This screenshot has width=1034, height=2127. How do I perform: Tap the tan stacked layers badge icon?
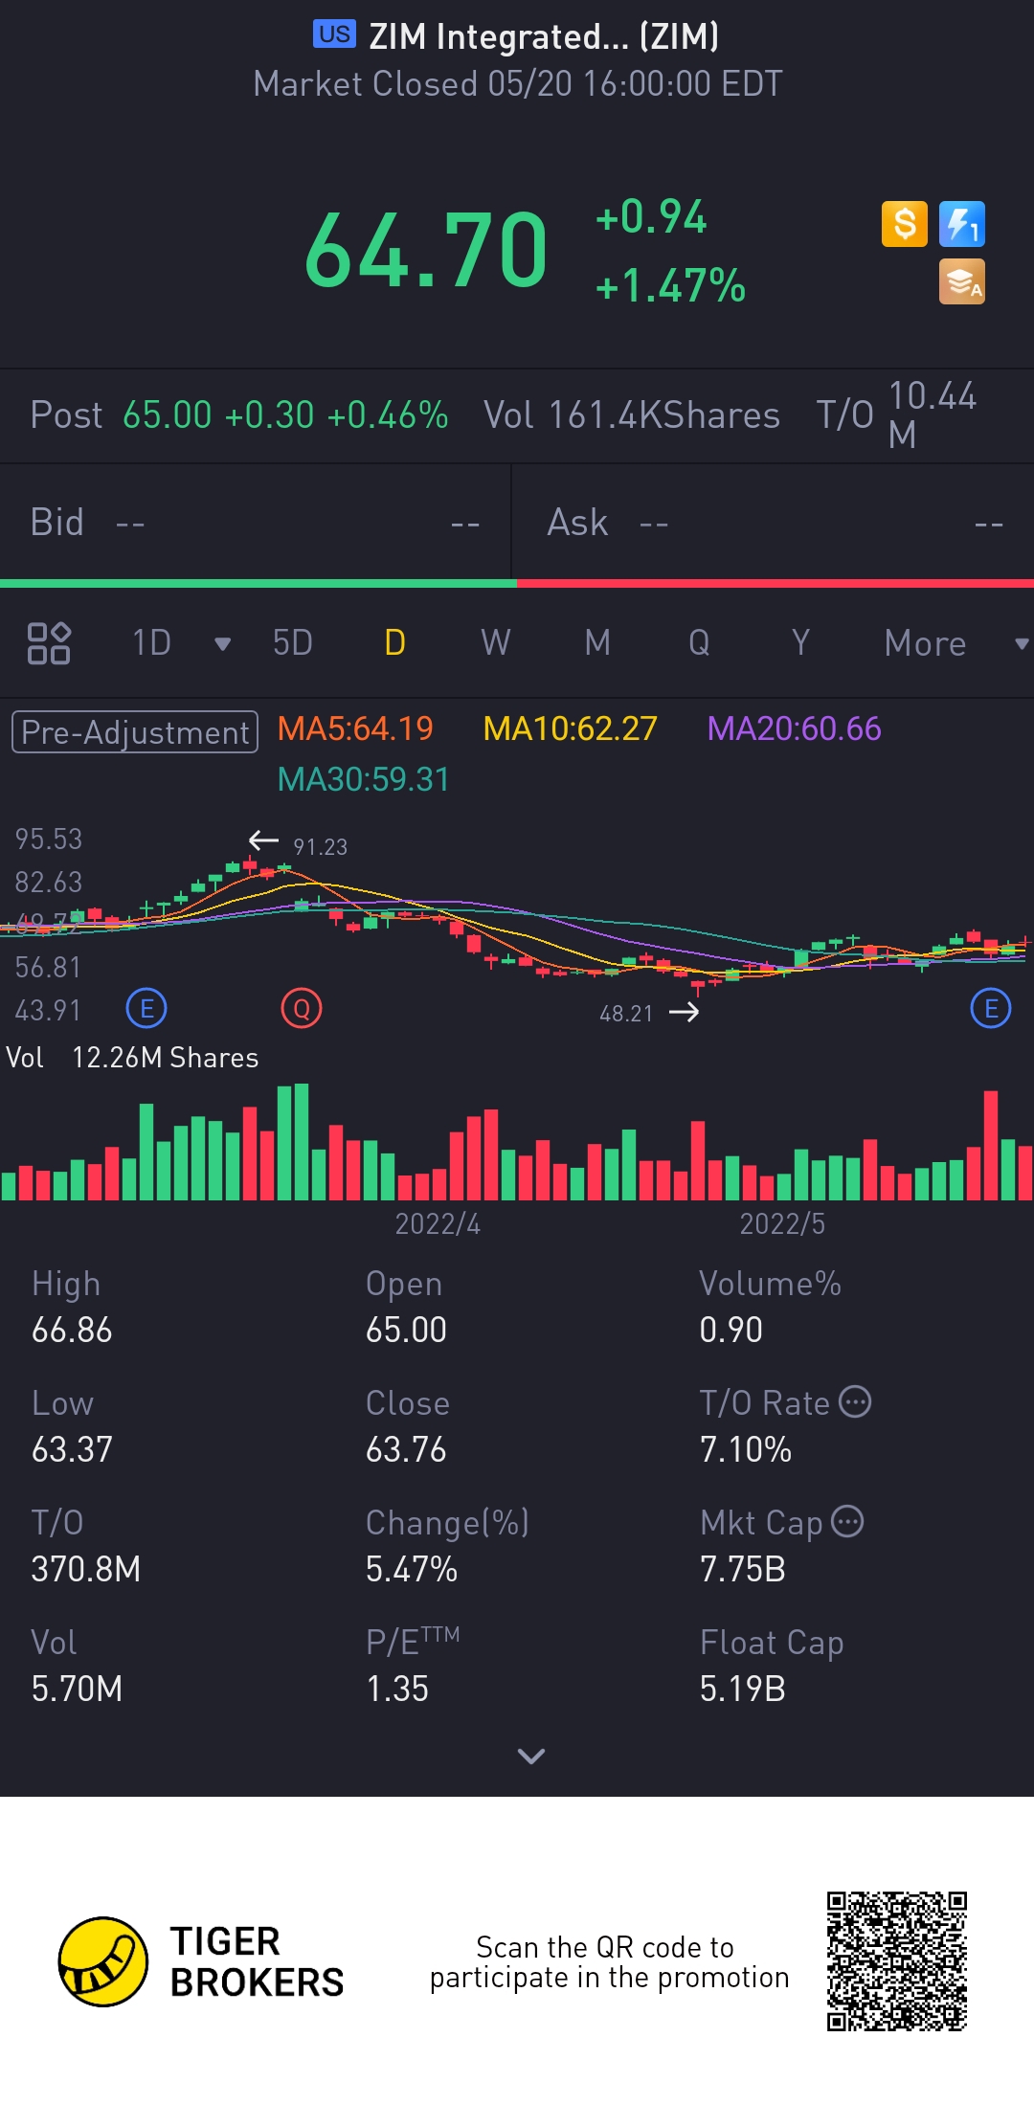coord(961,282)
